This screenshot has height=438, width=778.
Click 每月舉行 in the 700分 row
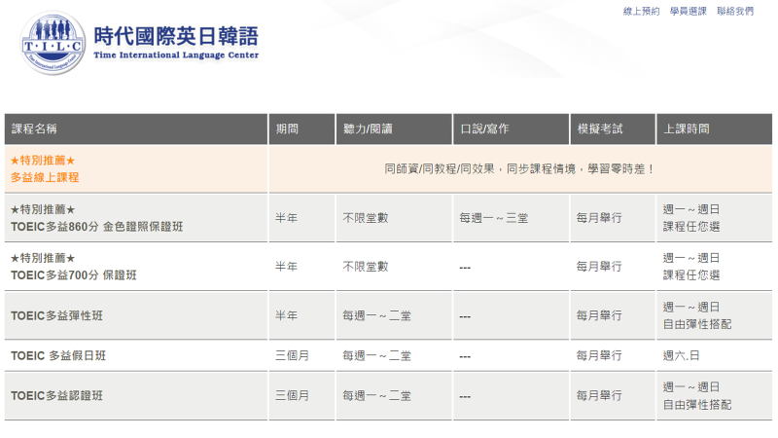[599, 267]
